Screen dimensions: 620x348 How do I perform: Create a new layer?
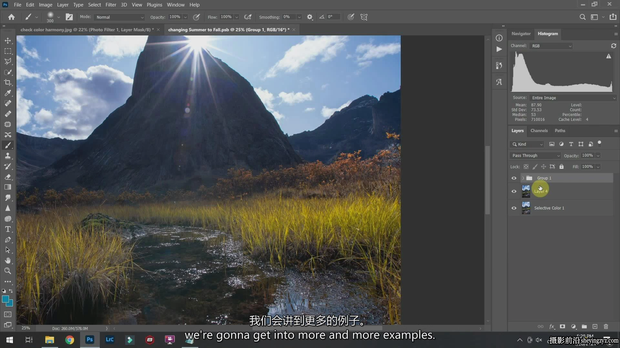(x=595, y=326)
